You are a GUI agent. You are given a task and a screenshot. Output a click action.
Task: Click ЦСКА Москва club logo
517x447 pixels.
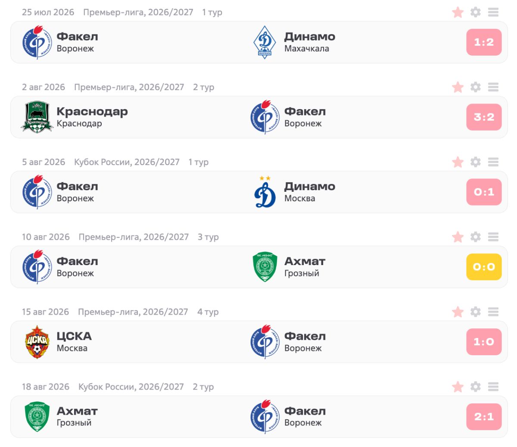point(37,342)
